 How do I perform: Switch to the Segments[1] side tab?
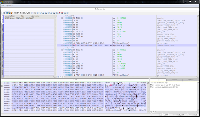click(2, 19)
